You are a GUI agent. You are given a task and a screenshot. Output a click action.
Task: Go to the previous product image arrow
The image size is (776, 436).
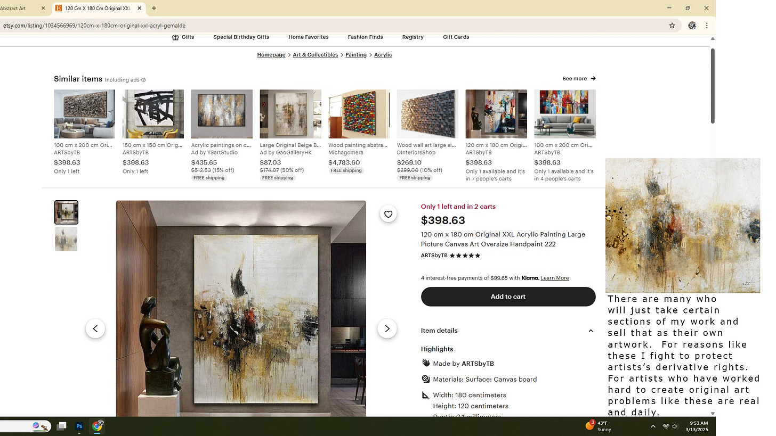click(95, 329)
